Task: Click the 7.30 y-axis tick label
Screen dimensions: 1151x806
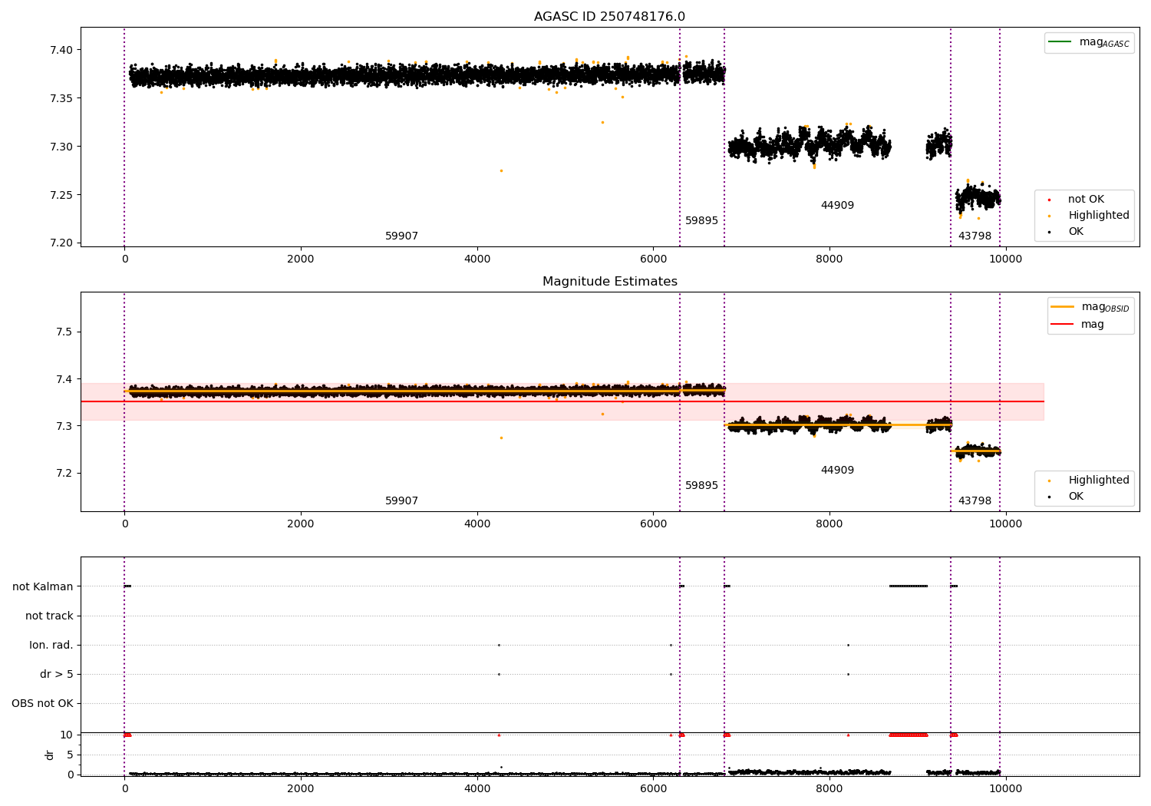Action: [x=61, y=147]
